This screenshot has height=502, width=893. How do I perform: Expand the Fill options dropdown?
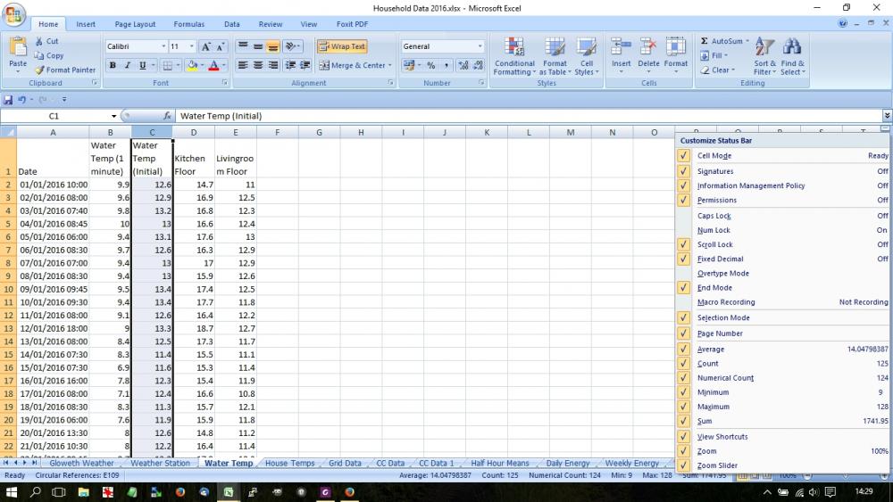point(725,55)
